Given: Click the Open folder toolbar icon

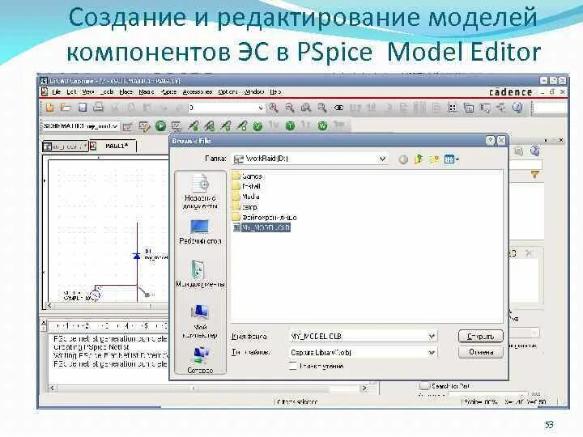Looking at the screenshot, I should tap(66, 108).
